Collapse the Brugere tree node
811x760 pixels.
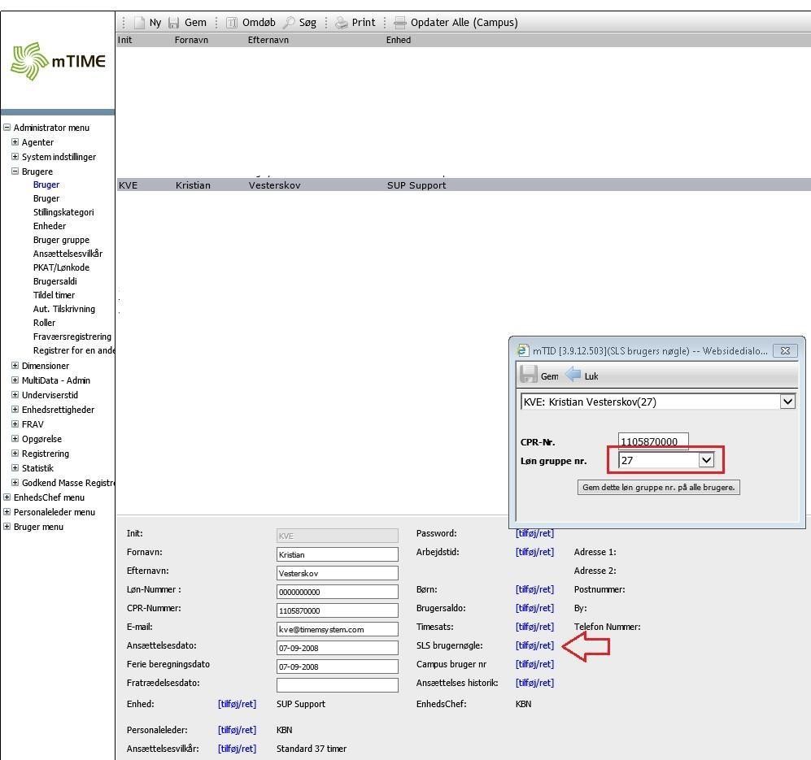pos(15,172)
